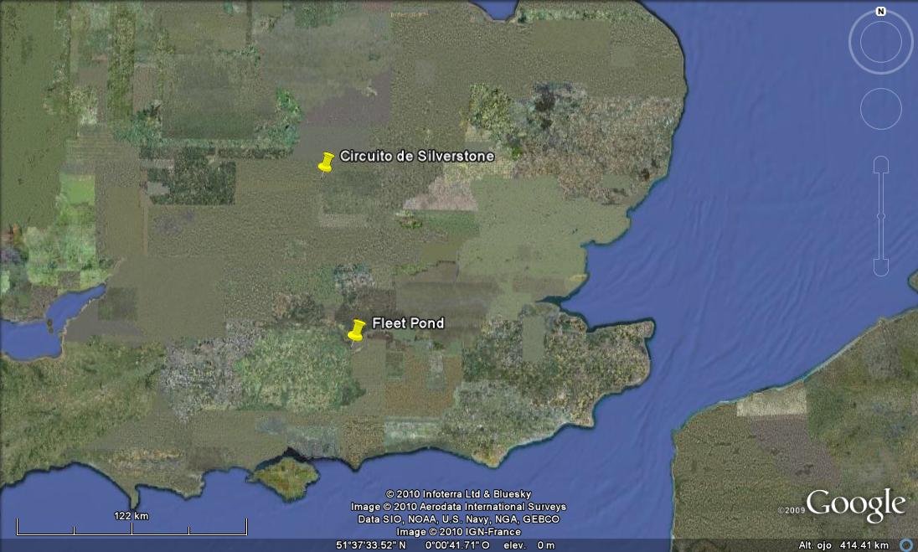This screenshot has width=918, height=552.
Task: Select the Fleet Pond placemark label
Action: click(x=408, y=323)
